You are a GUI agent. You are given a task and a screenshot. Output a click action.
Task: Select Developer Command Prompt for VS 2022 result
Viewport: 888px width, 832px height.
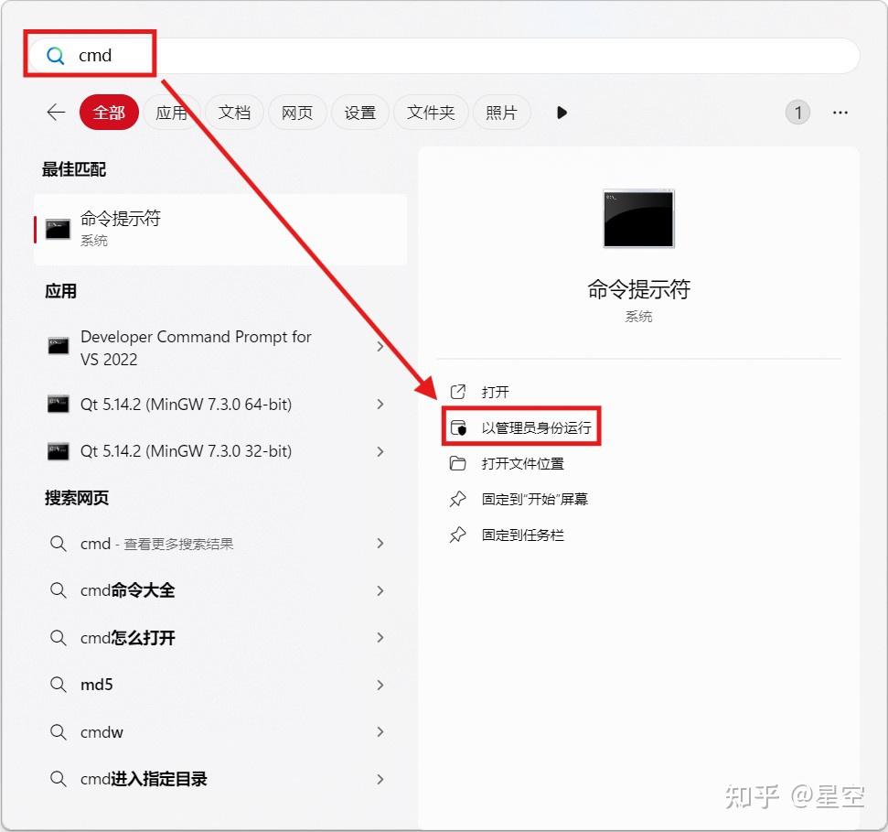(220, 348)
